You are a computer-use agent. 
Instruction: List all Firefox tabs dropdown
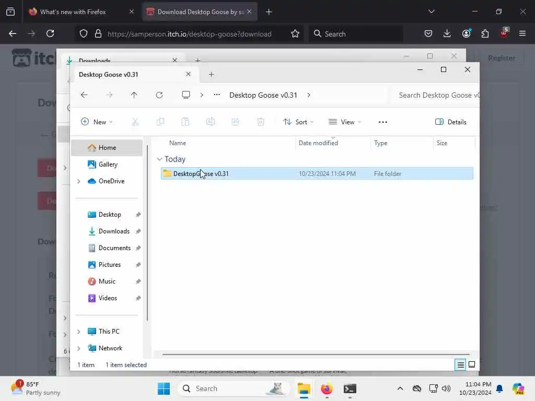[x=431, y=11]
